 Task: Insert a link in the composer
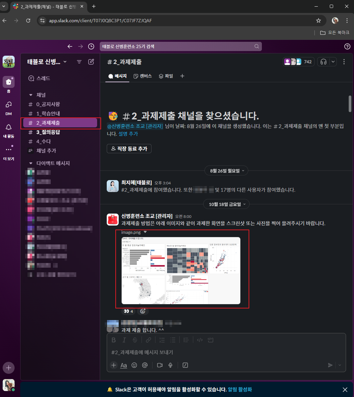pos(148,340)
